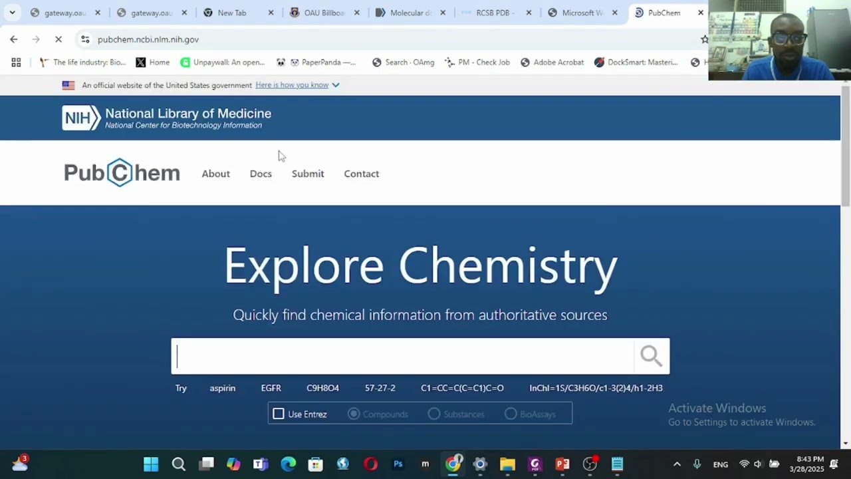Open 'The life industry: Bio...' bookmark
This screenshot has width=851, height=479.
pos(82,62)
